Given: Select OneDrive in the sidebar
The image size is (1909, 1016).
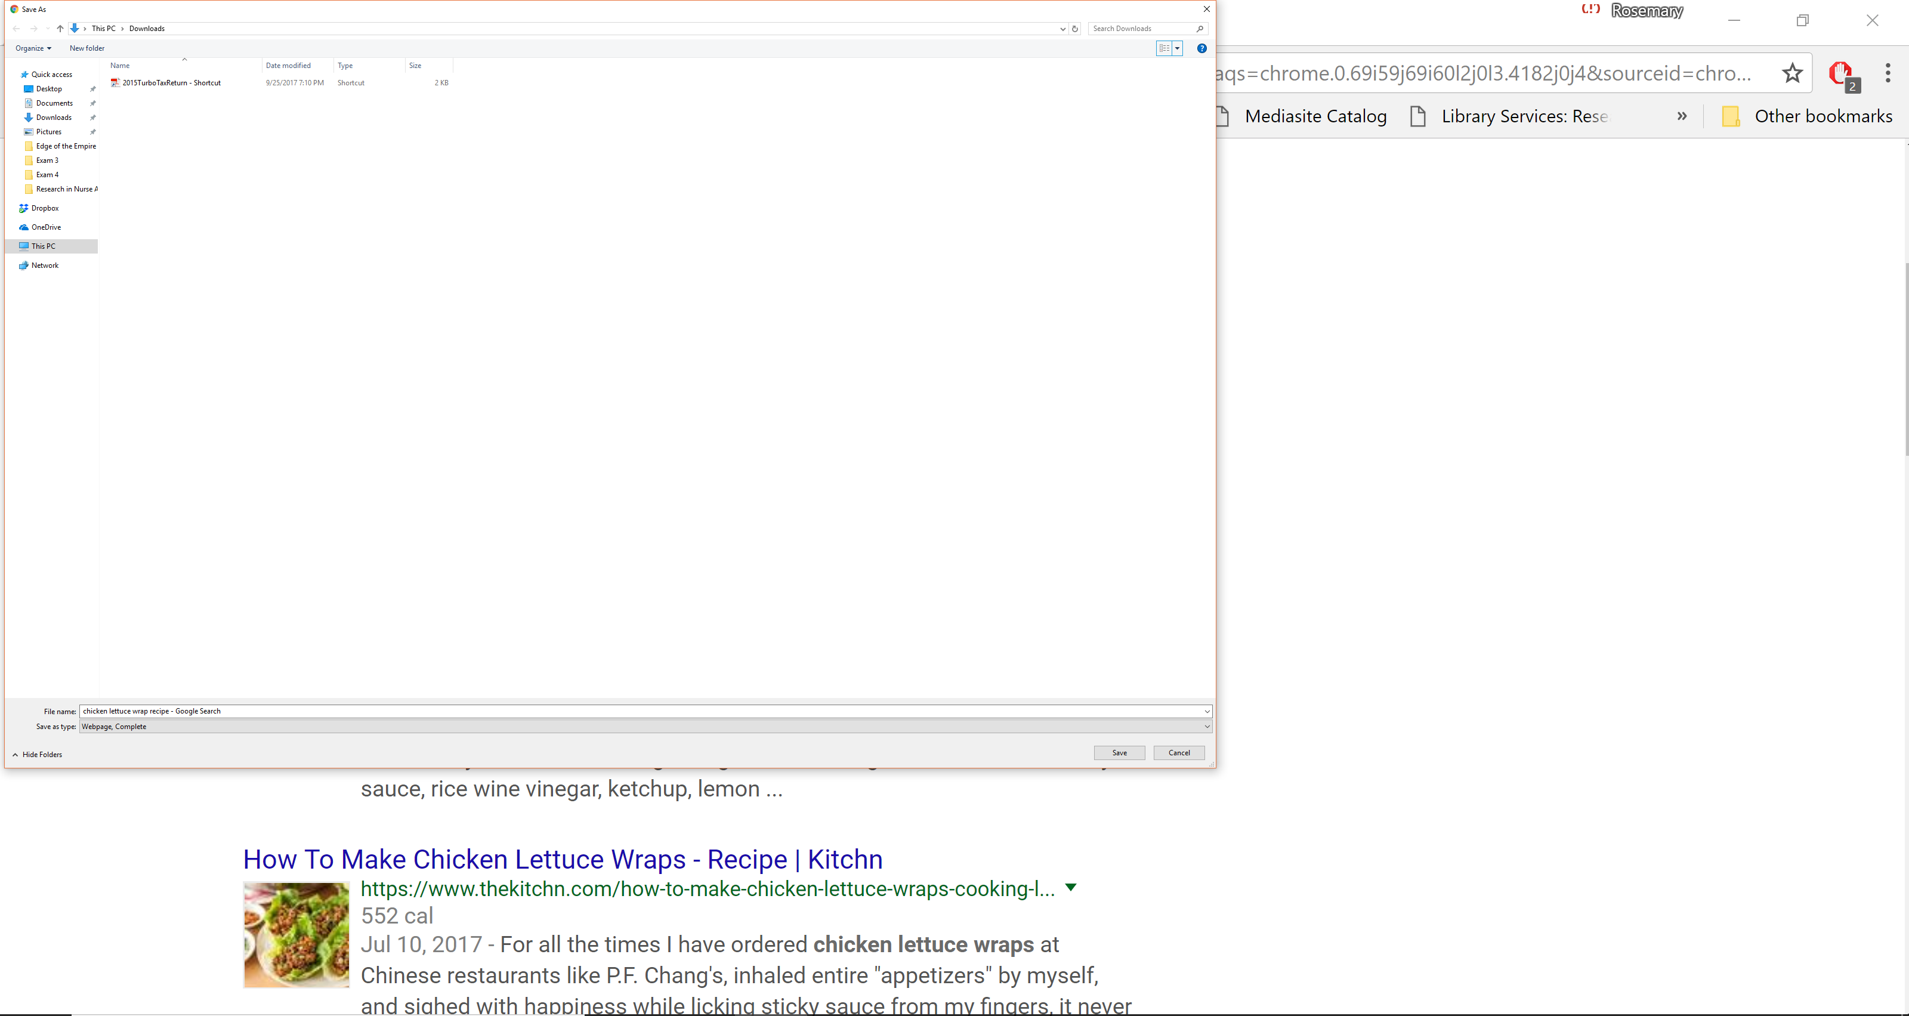Looking at the screenshot, I should pos(46,227).
